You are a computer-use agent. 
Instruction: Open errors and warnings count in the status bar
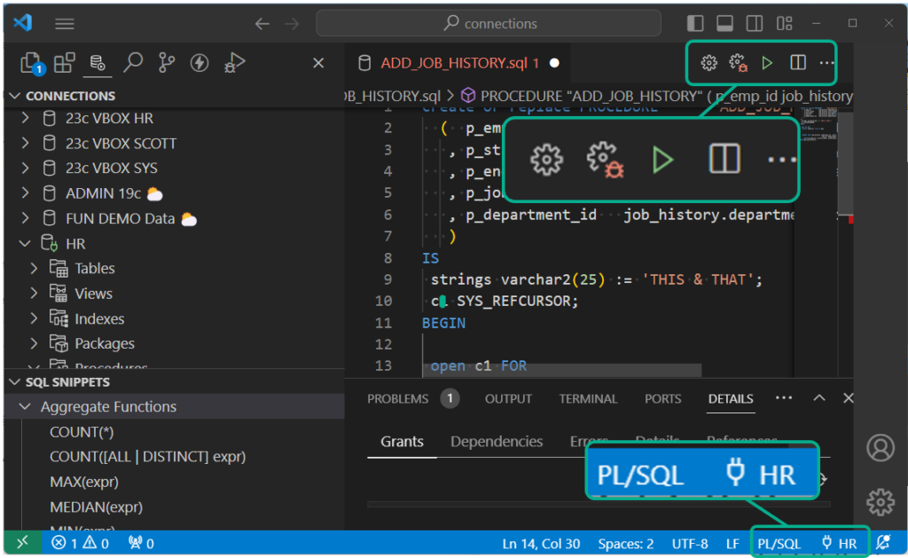[81, 543]
